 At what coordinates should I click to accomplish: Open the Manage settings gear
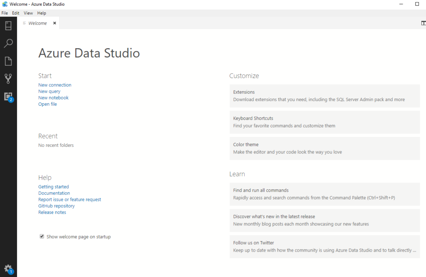coord(8,268)
